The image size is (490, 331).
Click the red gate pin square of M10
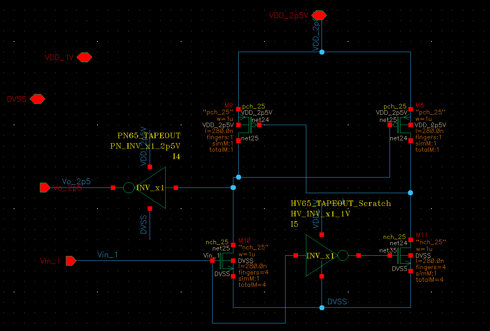tap(213, 261)
